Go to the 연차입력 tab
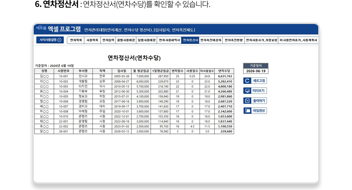352x190 pixels. (108, 40)
